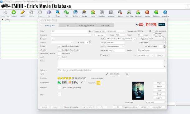
Task: Click the Scambia button
Action: [x=100, y=35]
